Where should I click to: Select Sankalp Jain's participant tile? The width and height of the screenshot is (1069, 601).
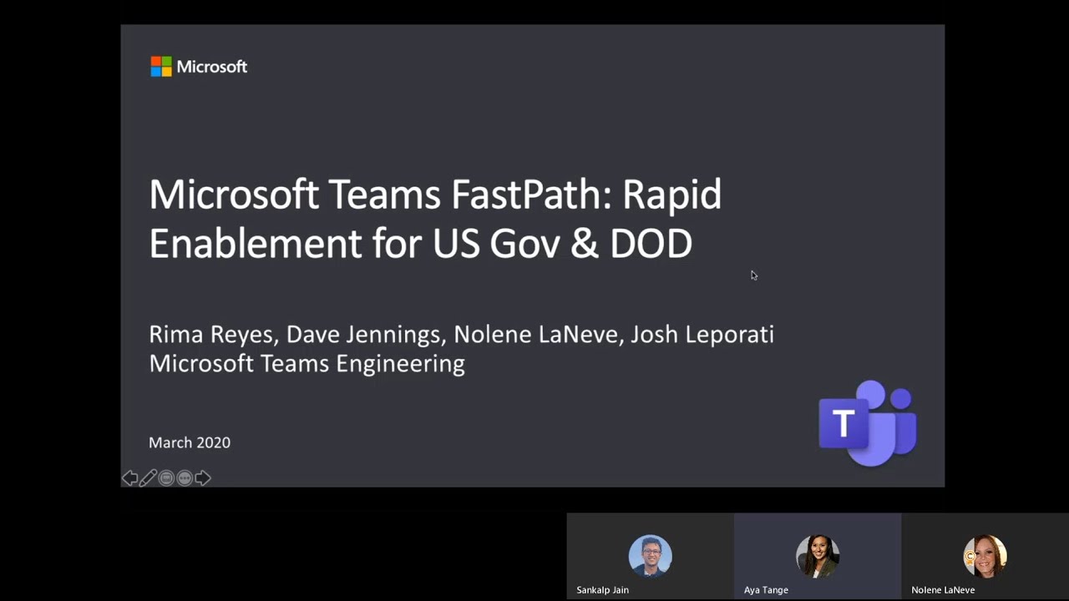[651, 557]
